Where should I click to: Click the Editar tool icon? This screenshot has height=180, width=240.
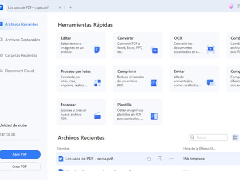[97, 50]
